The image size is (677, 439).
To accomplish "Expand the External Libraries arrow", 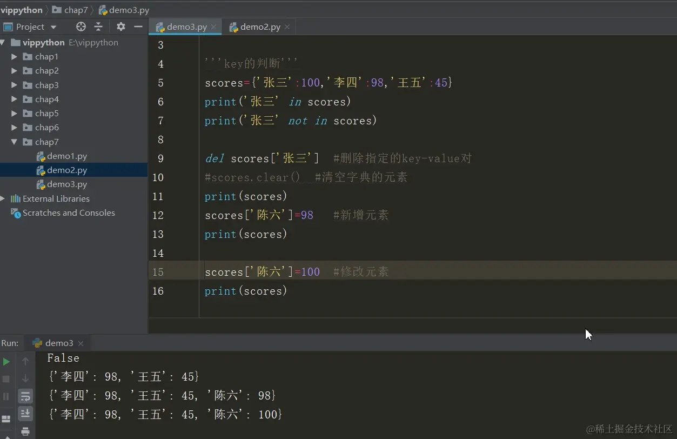I will [x=3, y=198].
